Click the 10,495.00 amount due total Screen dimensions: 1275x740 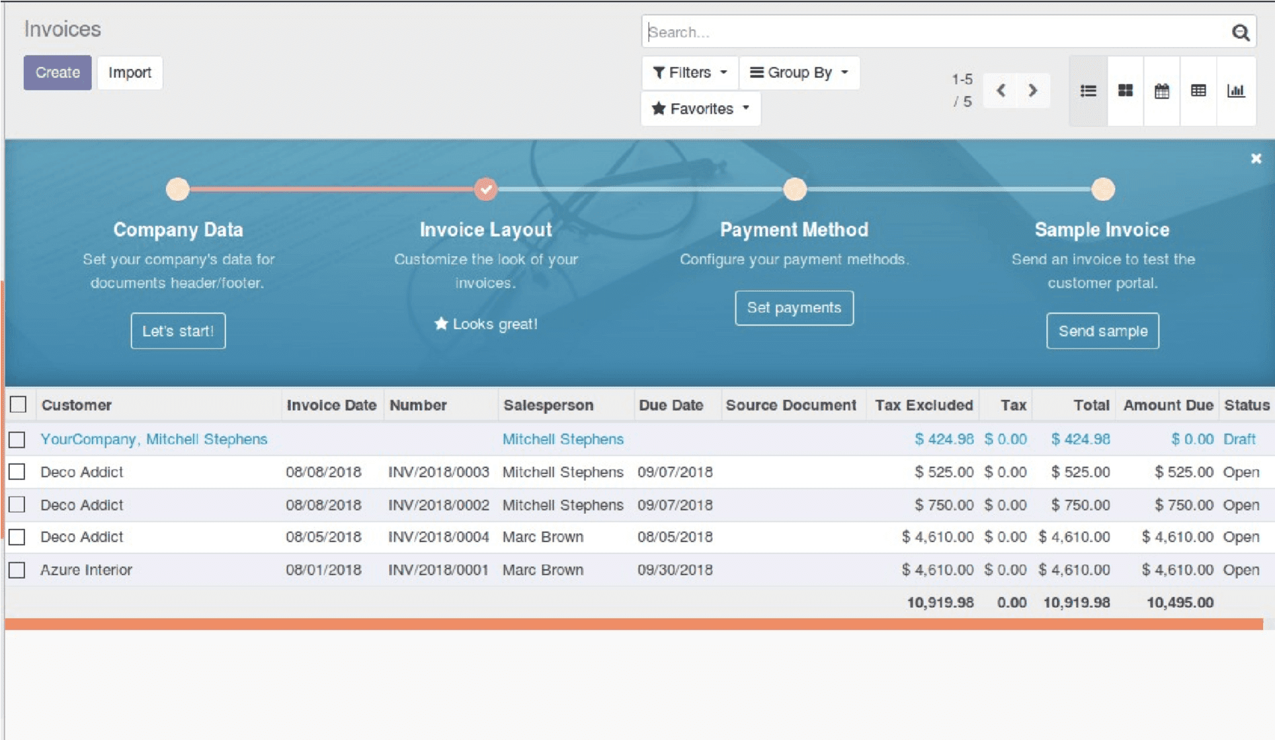coord(1180,602)
